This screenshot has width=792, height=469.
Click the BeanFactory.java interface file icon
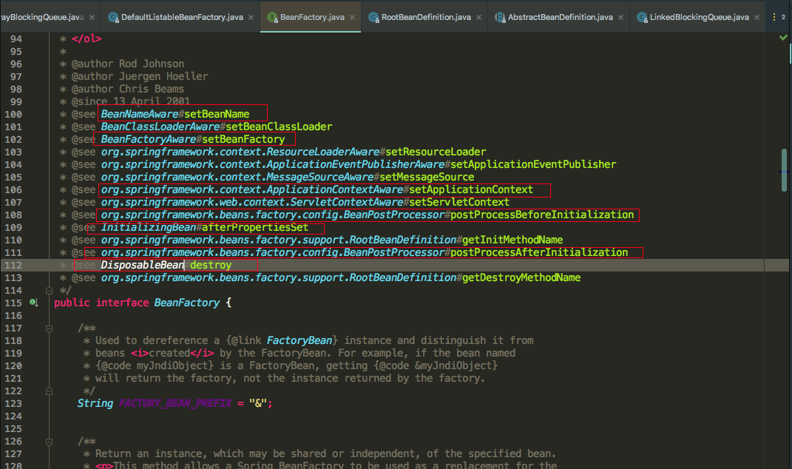point(272,17)
